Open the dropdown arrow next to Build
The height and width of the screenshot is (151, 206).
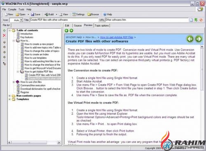click(56, 14)
